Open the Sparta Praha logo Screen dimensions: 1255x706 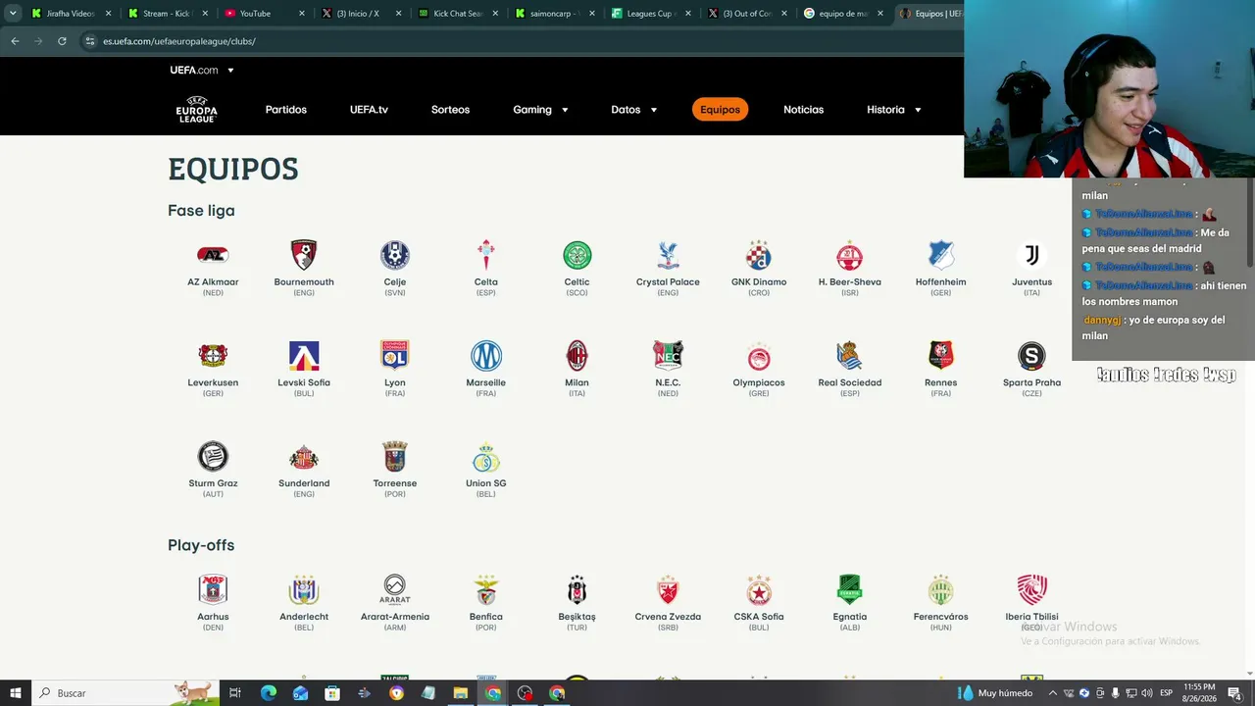point(1031,356)
